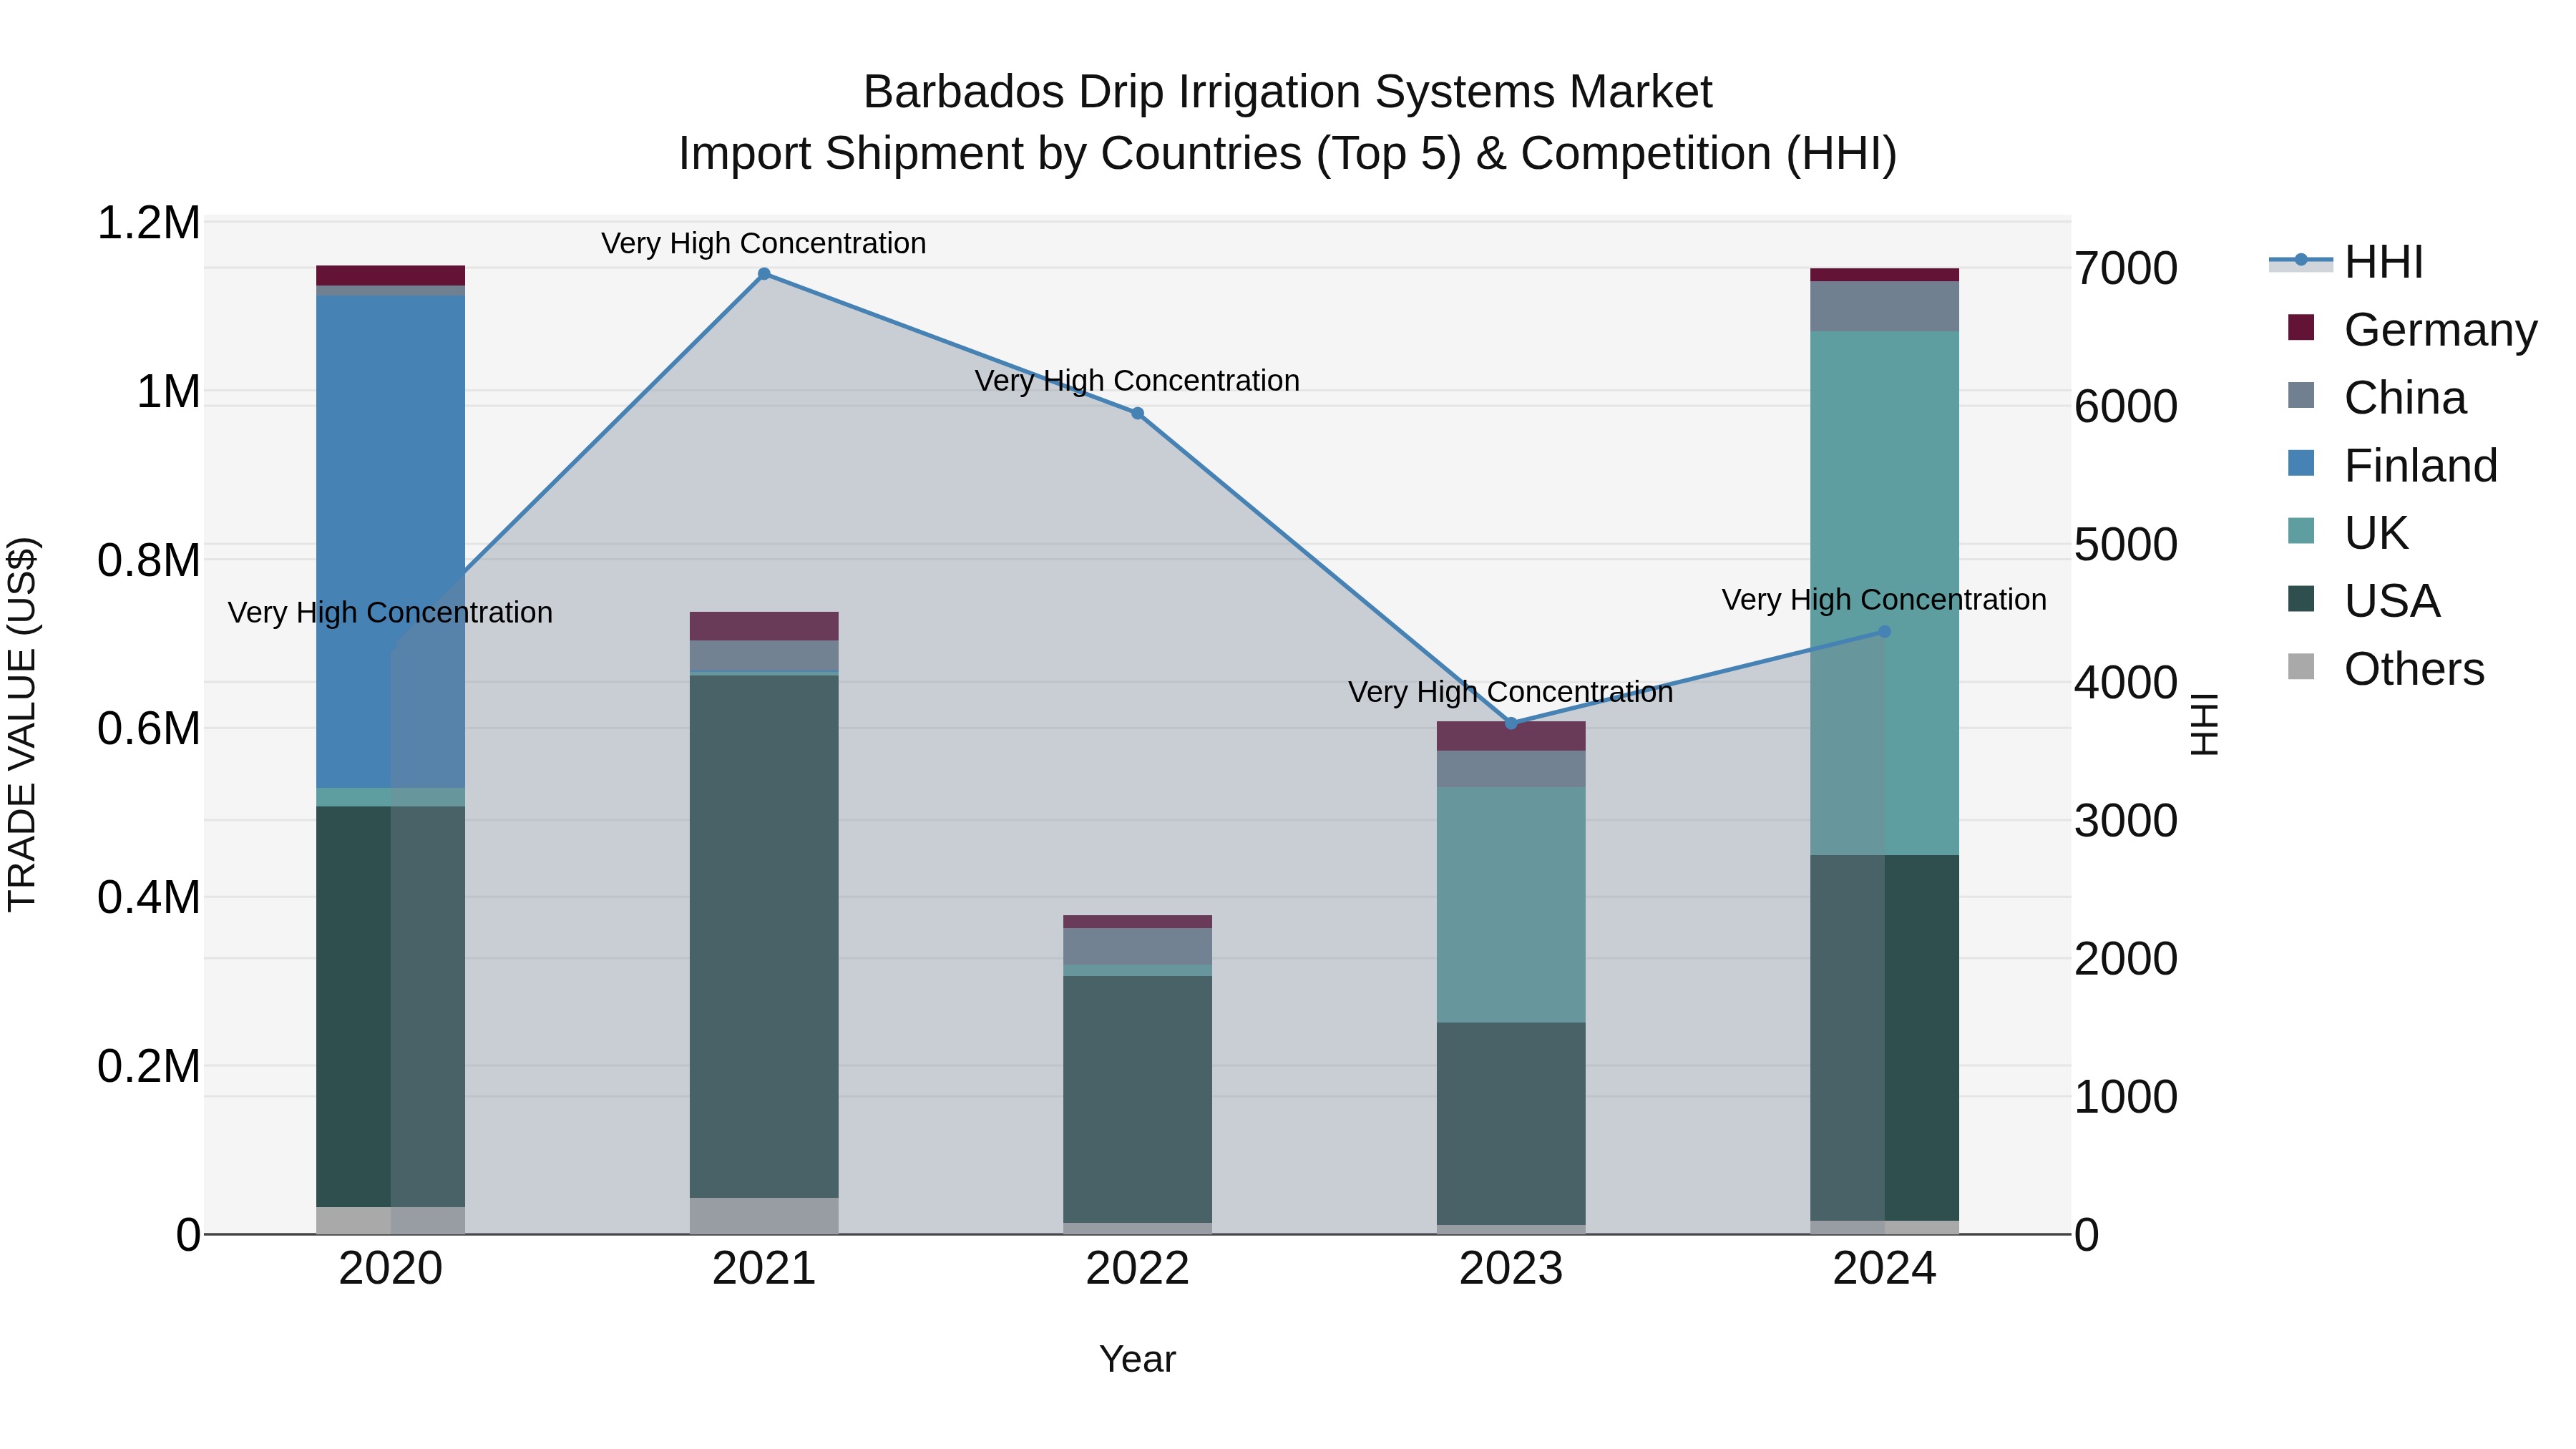2576x1449 pixels.
Task: Select the 2021 HHI data point
Action: (x=764, y=274)
